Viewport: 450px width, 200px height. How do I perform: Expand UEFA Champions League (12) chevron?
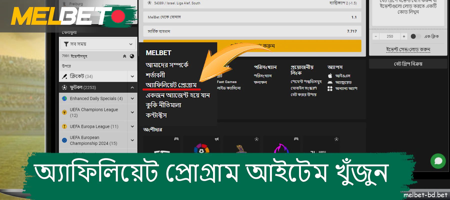132,112
